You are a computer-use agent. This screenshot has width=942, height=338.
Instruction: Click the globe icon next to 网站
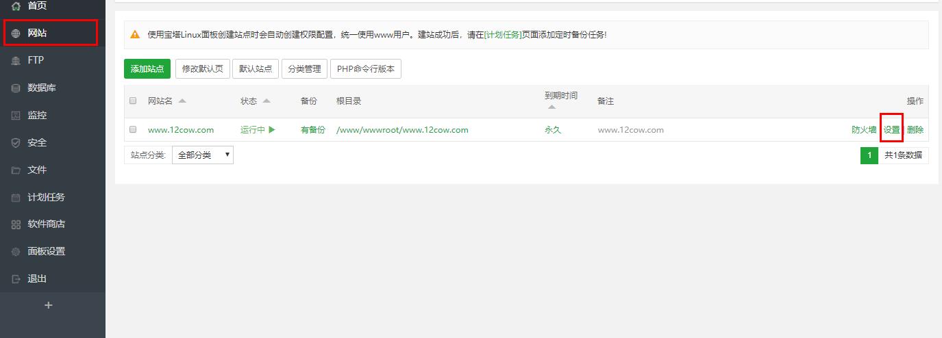(16, 33)
